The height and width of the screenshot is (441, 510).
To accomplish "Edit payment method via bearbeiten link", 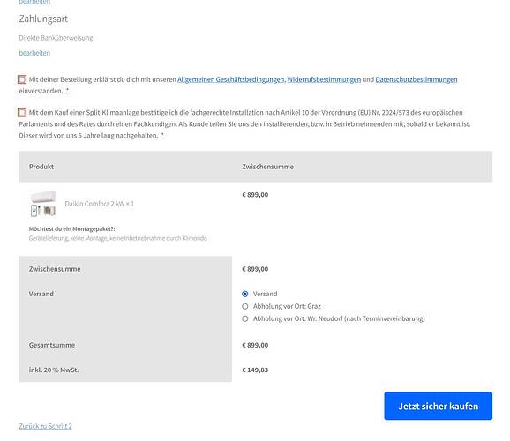I will click(34, 53).
